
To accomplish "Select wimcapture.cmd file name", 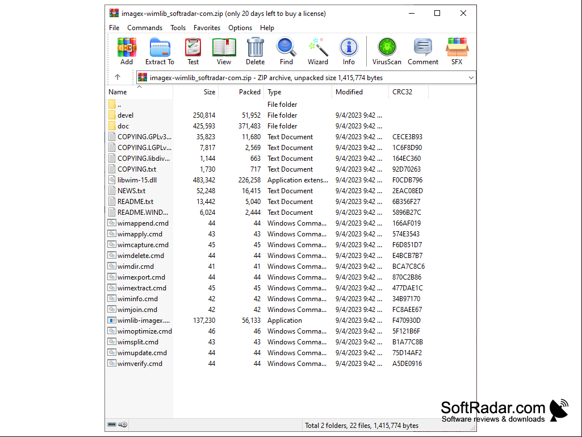I will [x=143, y=244].
